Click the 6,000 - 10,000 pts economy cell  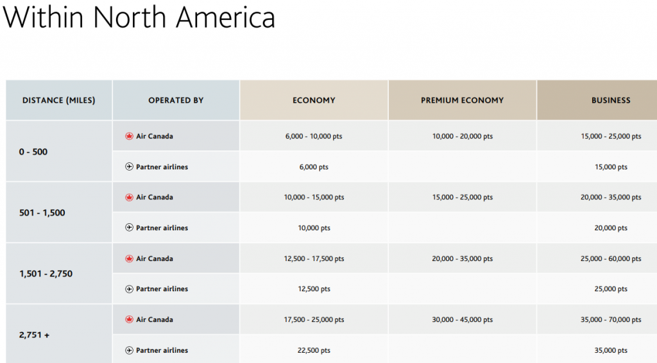click(314, 137)
